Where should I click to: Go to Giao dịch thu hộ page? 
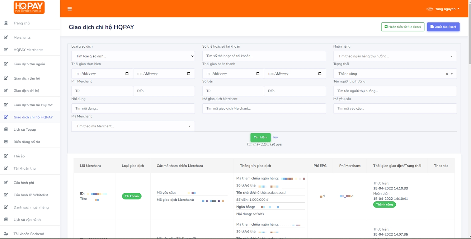pyautogui.click(x=27, y=78)
